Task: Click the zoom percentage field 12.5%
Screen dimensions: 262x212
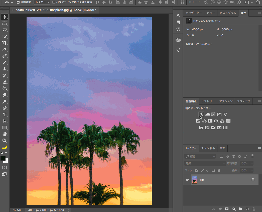Action: [x=17, y=210]
